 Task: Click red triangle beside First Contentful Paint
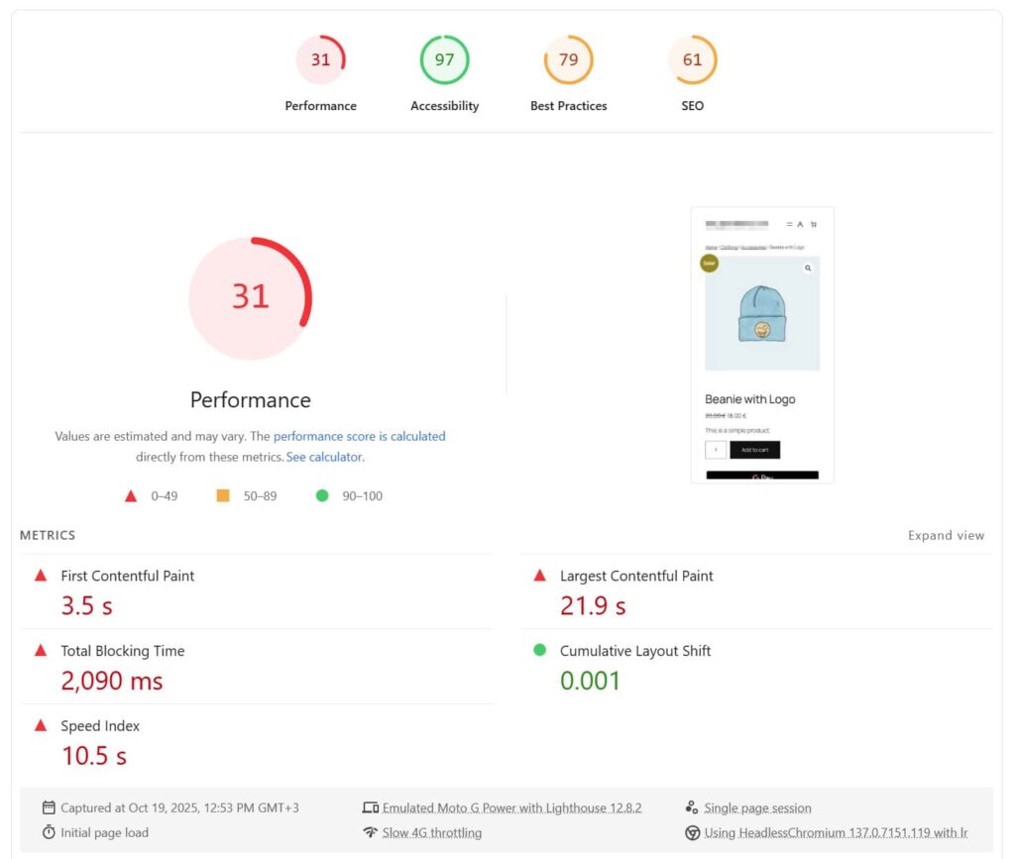(x=41, y=576)
